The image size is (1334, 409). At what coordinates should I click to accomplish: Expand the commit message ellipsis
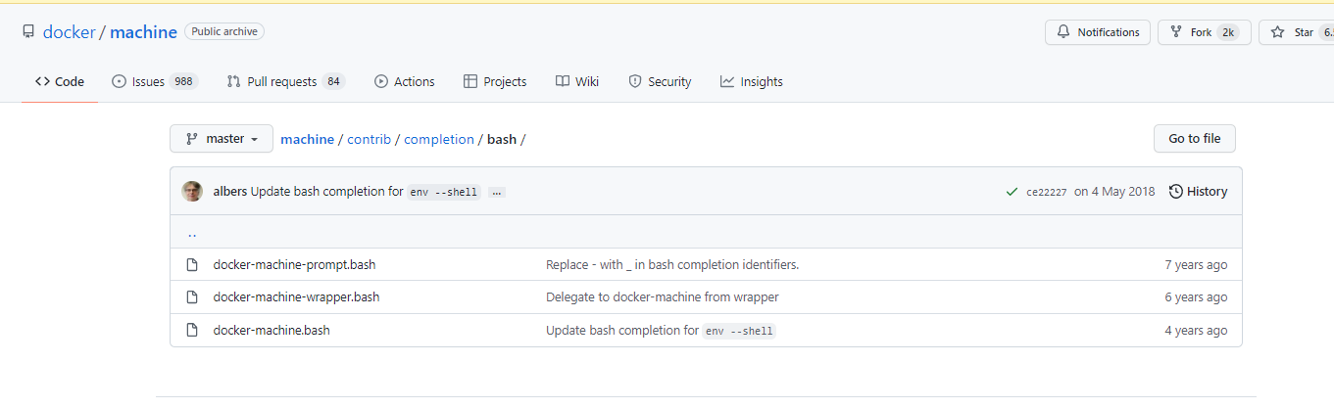click(497, 193)
